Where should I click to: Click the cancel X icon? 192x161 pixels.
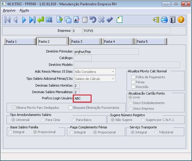click(x=101, y=20)
